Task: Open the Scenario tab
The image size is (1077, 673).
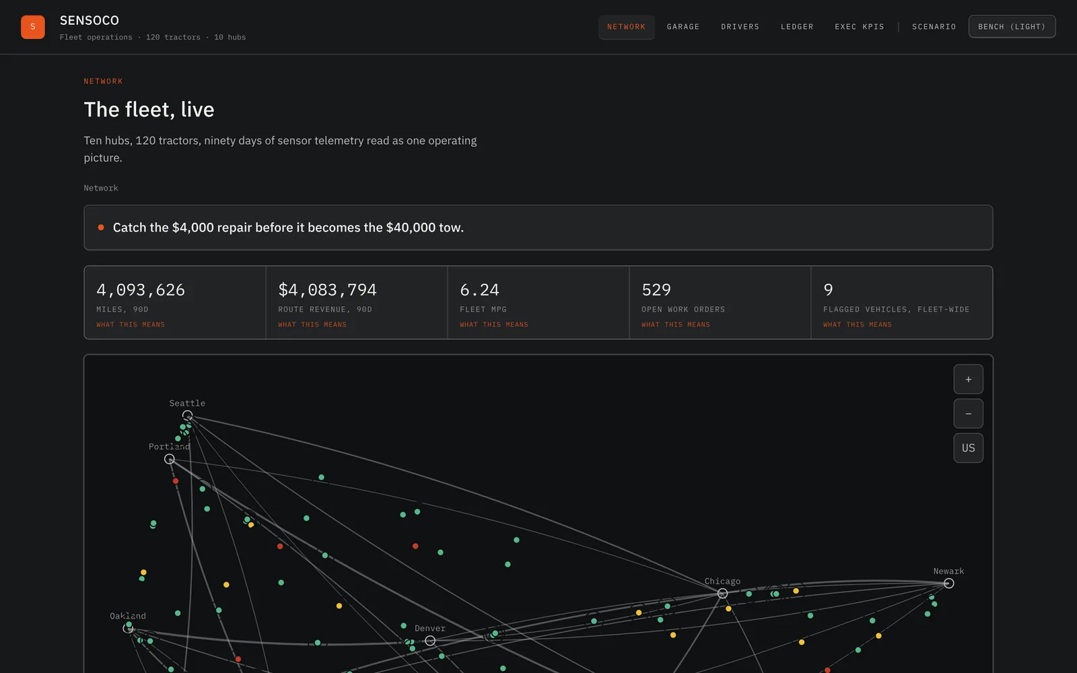Action: [x=934, y=27]
